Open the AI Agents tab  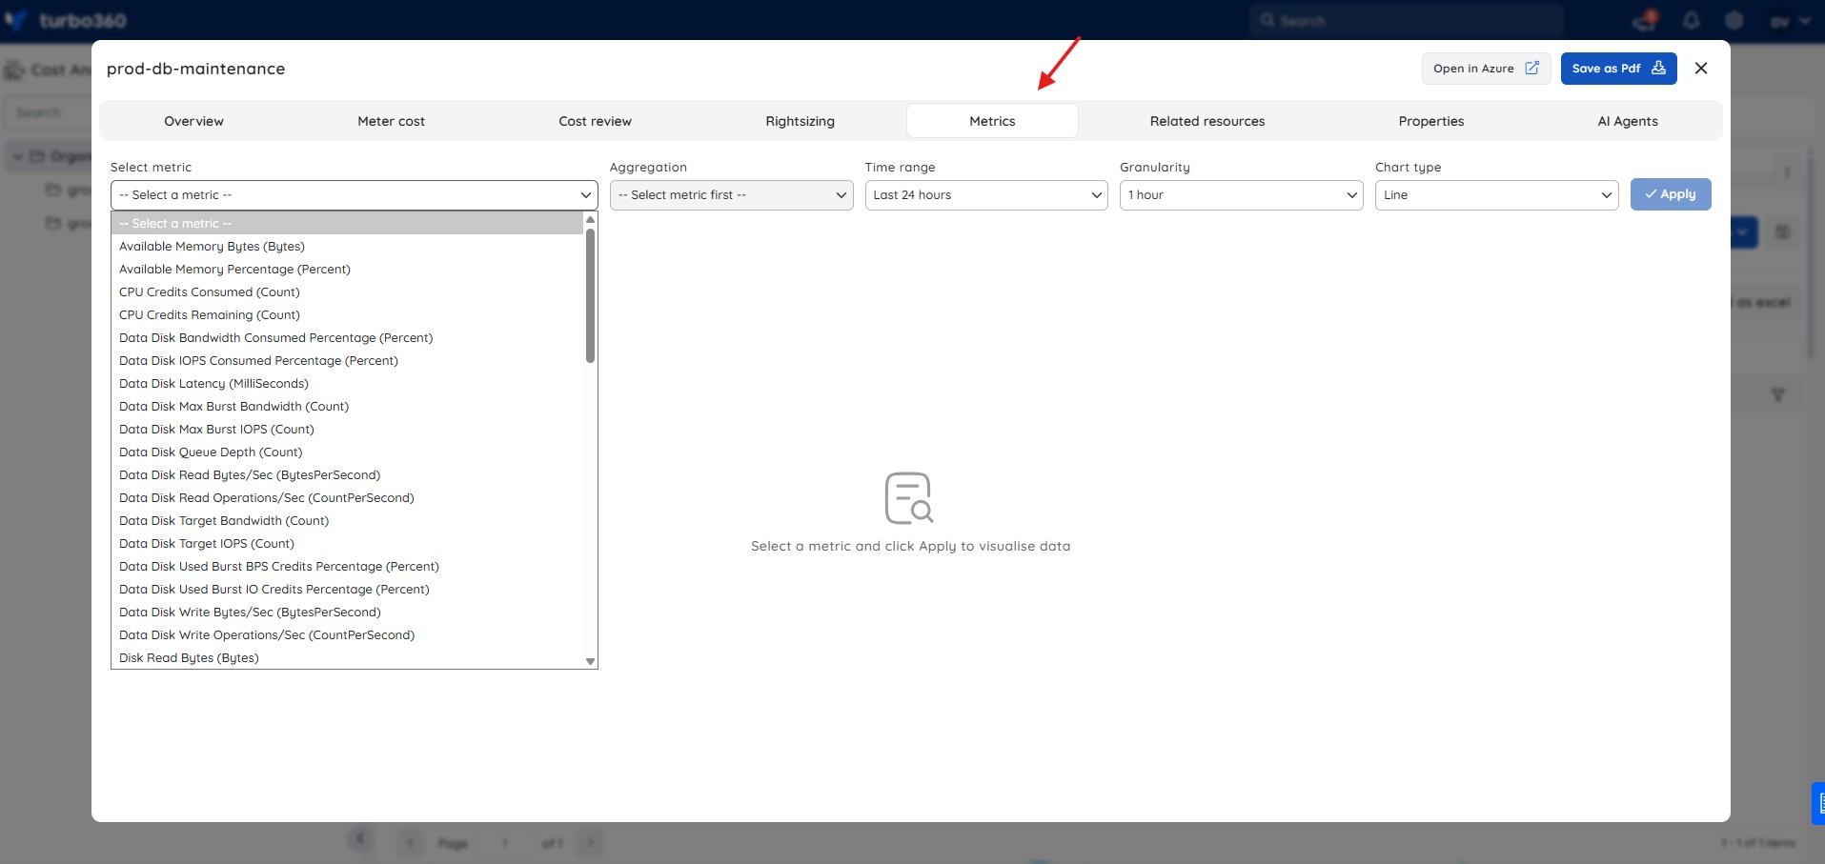[1627, 121]
